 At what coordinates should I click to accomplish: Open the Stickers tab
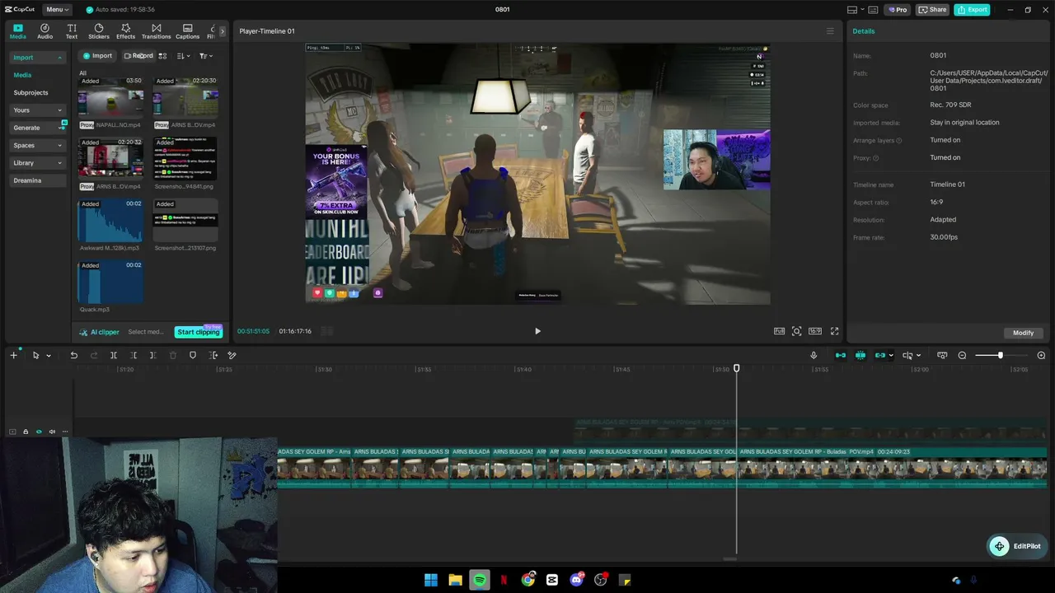coord(99,31)
